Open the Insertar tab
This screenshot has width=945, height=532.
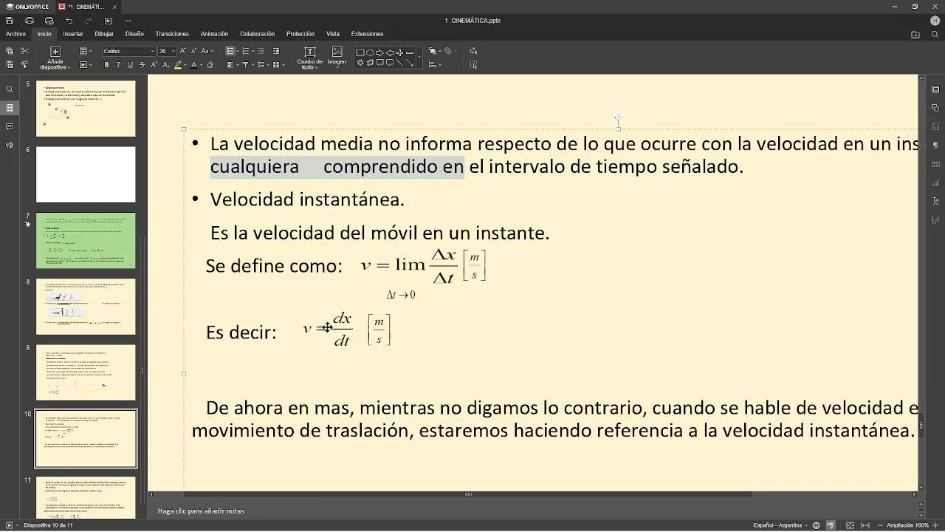(73, 34)
